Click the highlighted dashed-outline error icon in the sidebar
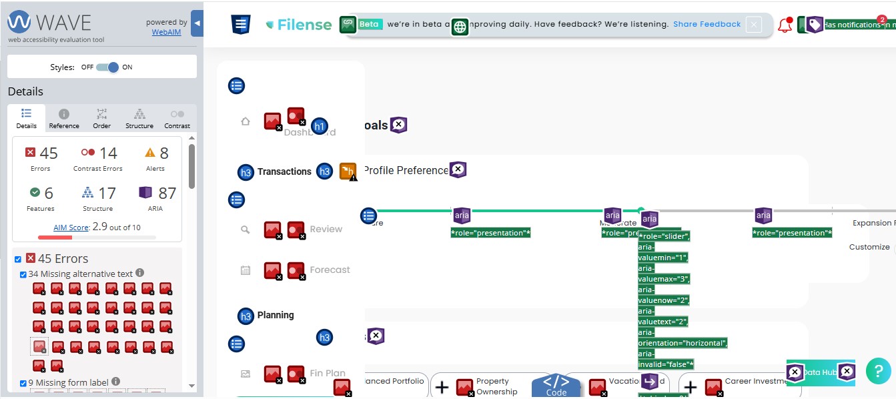 click(x=39, y=346)
